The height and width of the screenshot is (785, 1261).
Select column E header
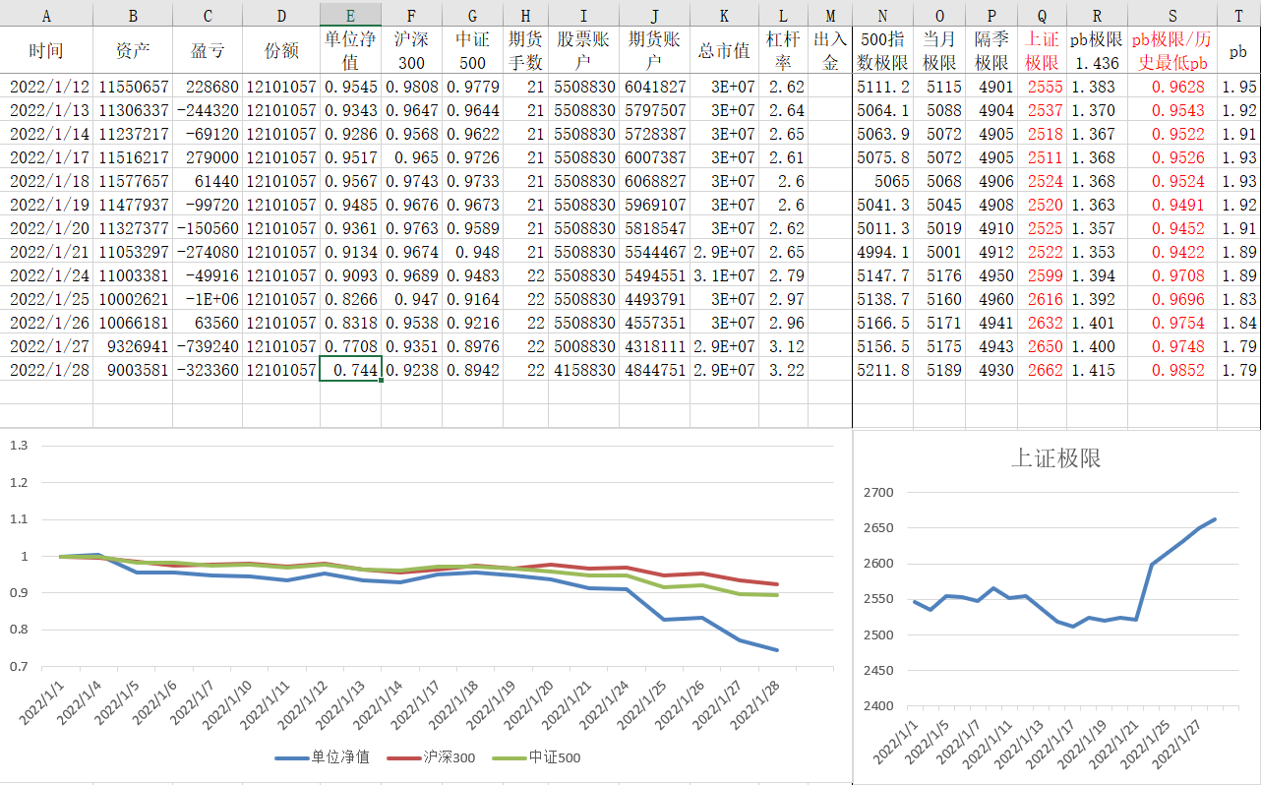click(350, 15)
